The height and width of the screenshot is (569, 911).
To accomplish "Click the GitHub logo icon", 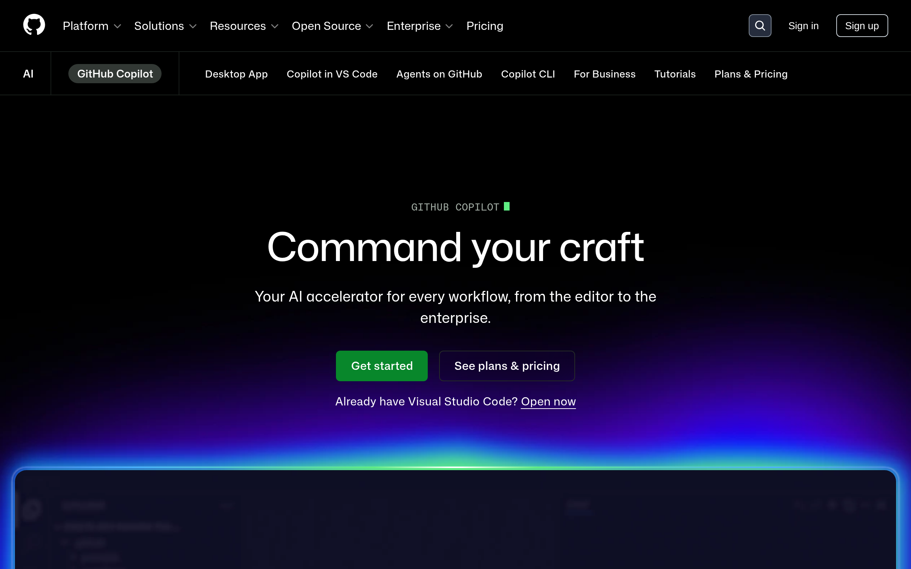I will [34, 25].
